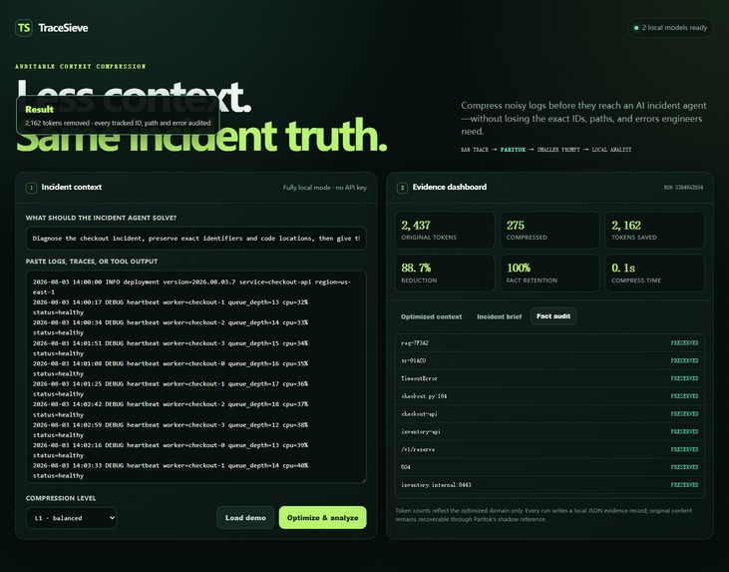729x572 pixels.
Task: Click the 'LOCAL ANALYST' pipeline step label
Action: click(x=611, y=150)
